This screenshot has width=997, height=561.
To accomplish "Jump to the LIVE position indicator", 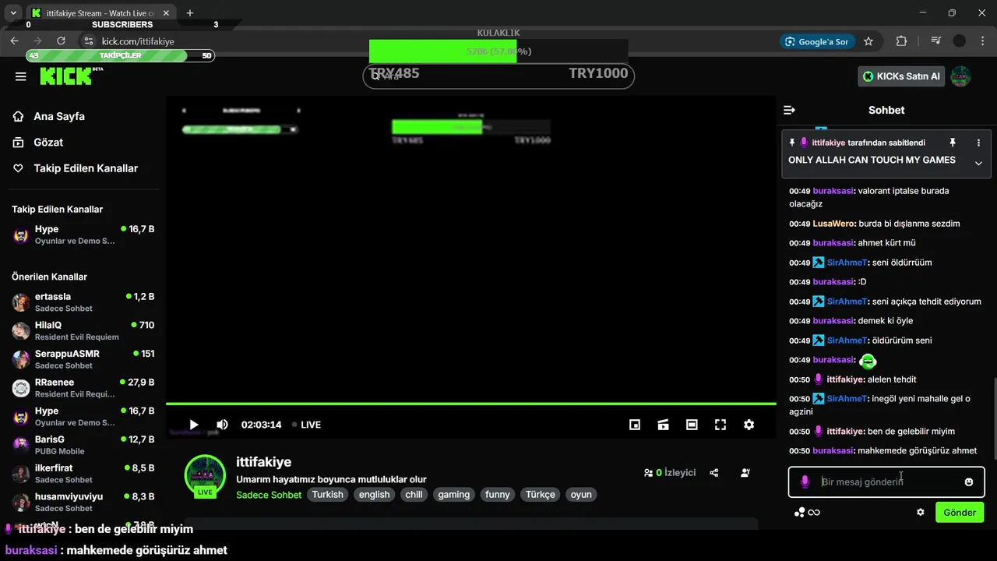I will [306, 425].
